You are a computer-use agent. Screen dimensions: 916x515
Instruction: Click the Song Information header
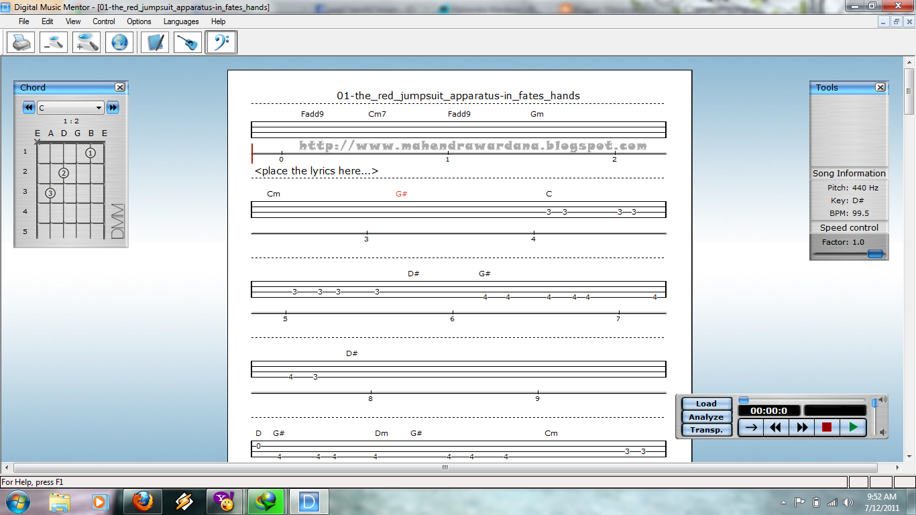click(849, 173)
